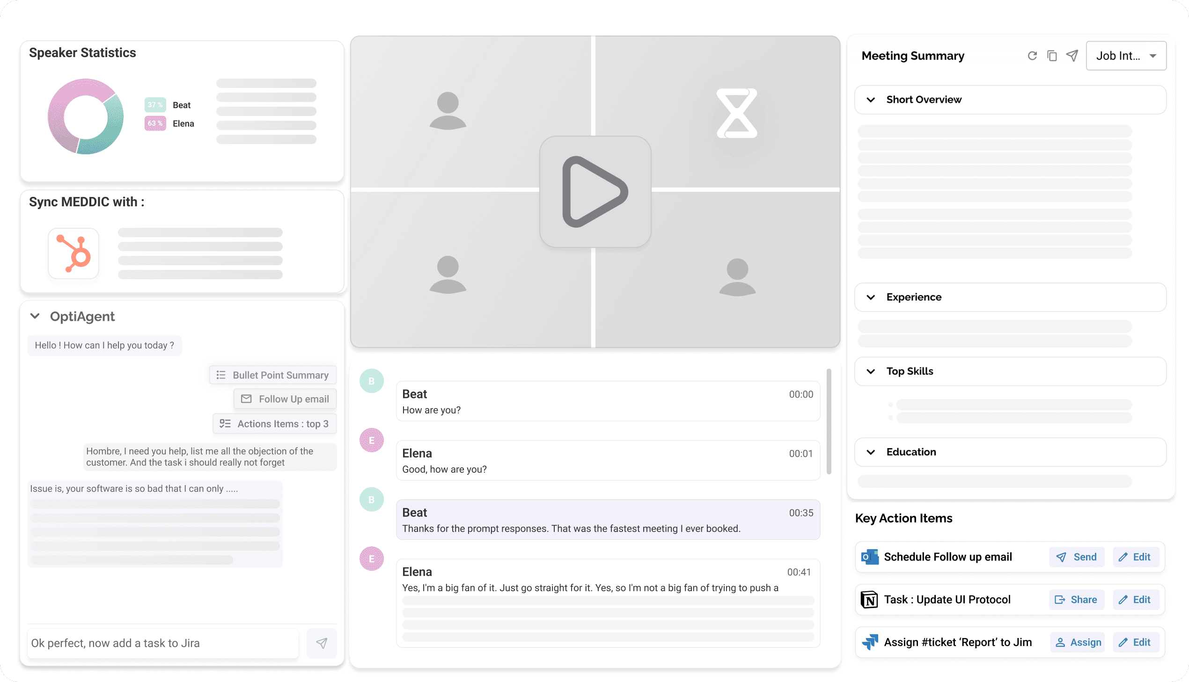The width and height of the screenshot is (1189, 682).
Task: Click the Notion icon next to Update UI Protocol
Action: point(869,600)
